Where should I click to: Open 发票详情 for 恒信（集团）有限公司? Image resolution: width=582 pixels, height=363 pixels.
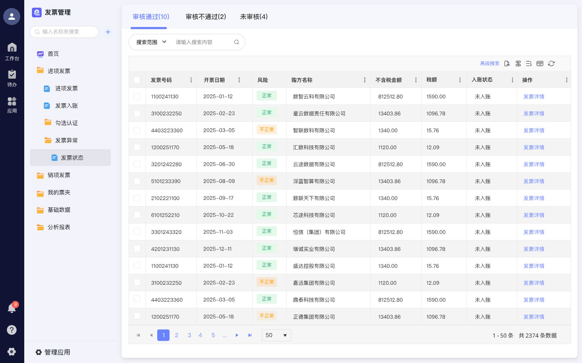coord(533,232)
